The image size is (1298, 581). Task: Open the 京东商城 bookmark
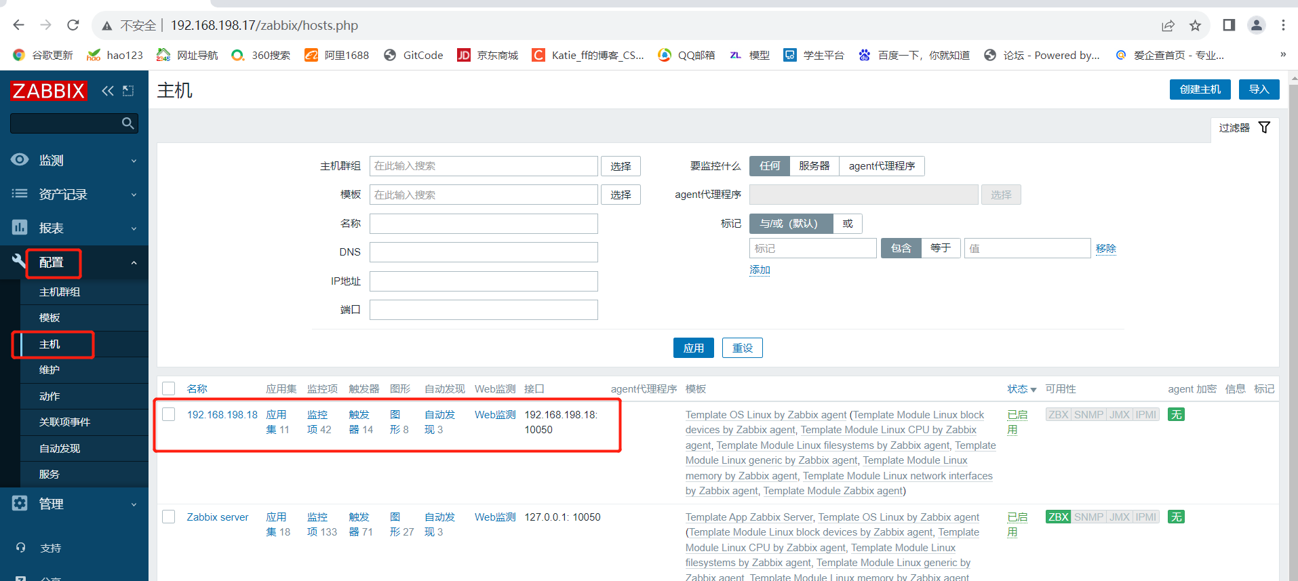(488, 55)
